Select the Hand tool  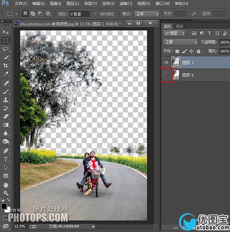[x=6, y=185]
